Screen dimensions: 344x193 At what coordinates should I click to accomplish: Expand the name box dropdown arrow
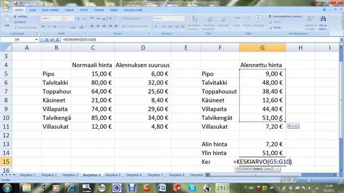coord(36,40)
